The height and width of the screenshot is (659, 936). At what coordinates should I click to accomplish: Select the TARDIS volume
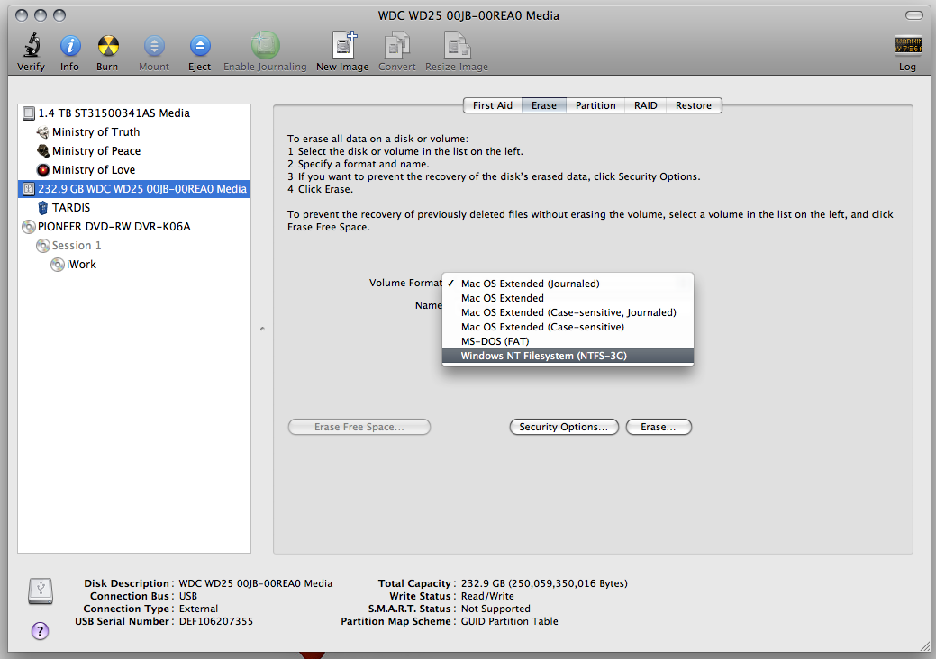134,208
